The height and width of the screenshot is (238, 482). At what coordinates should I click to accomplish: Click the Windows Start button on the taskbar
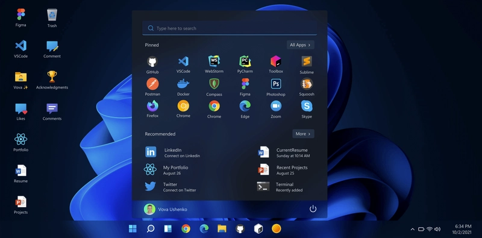coord(133,229)
